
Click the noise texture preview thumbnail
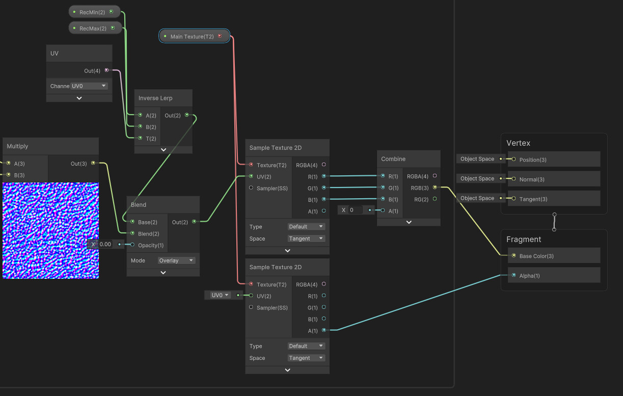tap(51, 230)
